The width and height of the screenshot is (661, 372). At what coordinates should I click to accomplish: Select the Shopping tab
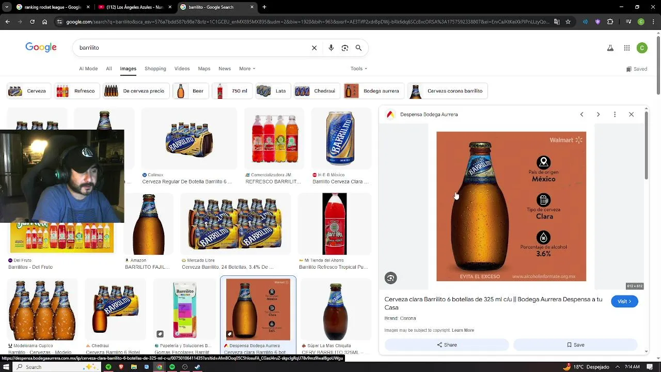pyautogui.click(x=155, y=69)
